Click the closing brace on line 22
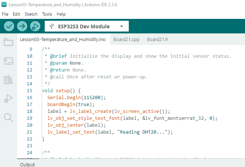The width and height of the screenshot is (245, 167). [43, 139]
